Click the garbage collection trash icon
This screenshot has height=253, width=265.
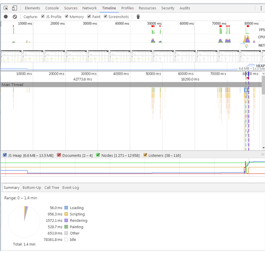(138, 17)
